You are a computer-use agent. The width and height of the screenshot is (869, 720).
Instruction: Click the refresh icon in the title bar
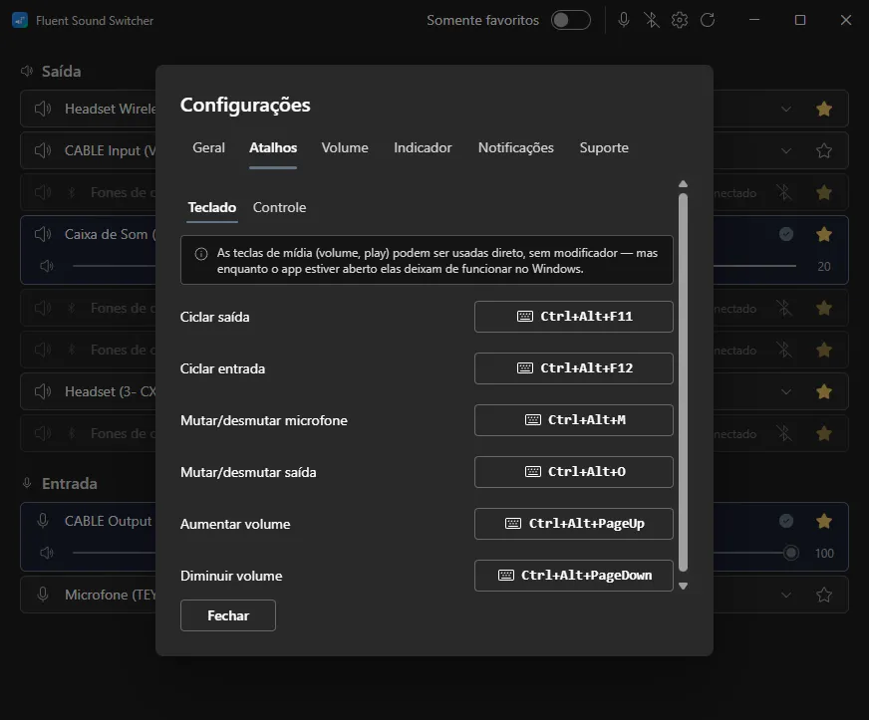tap(708, 21)
